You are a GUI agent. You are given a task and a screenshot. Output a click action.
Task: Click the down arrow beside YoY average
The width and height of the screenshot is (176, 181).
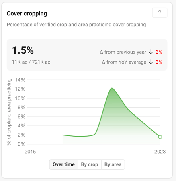tap(151, 62)
